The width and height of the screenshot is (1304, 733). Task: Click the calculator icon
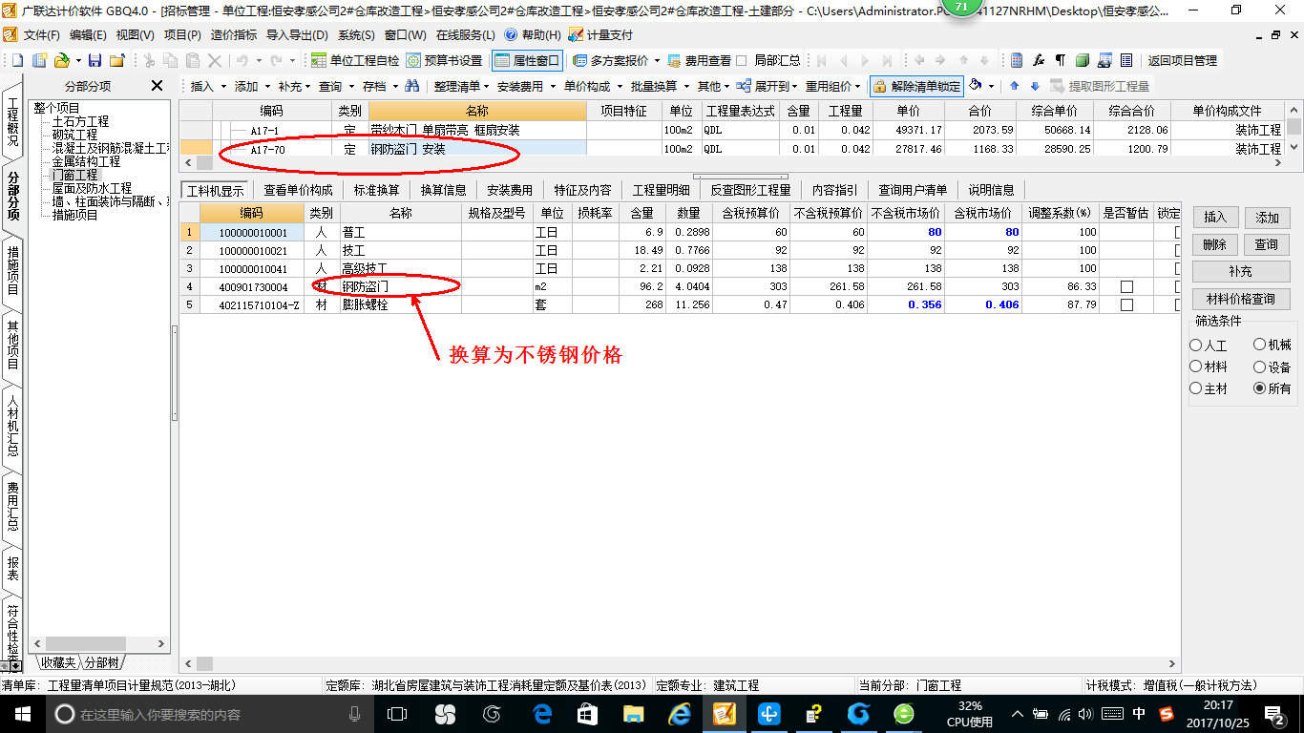click(x=1017, y=60)
